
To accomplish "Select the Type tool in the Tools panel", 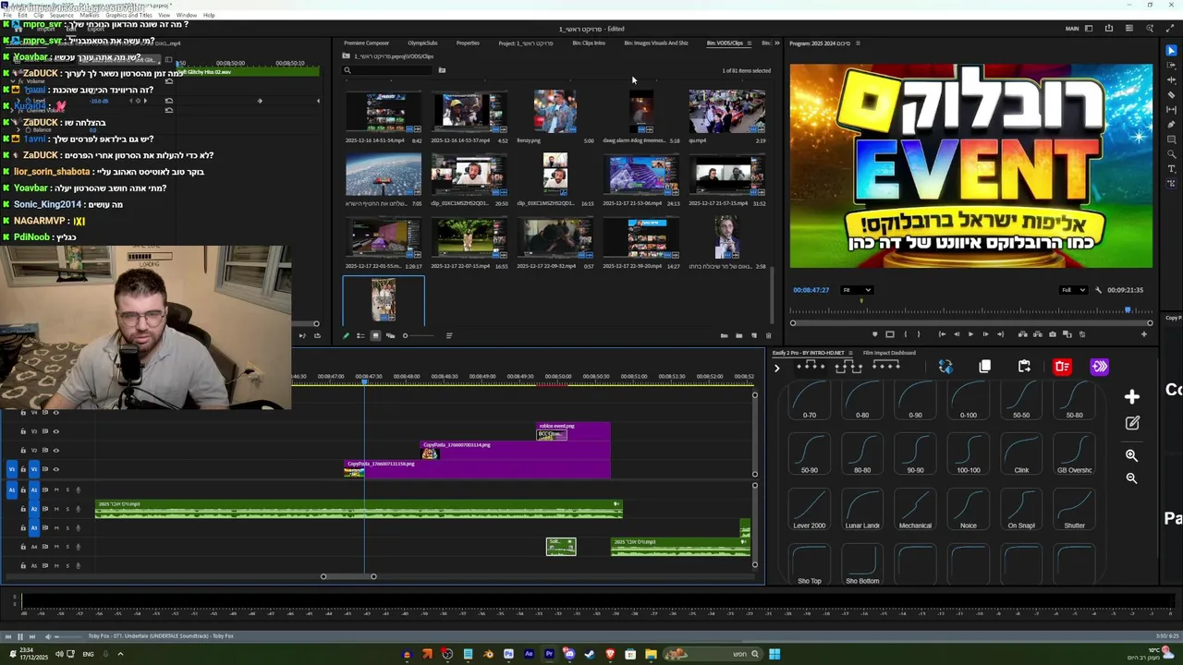I will 1171,169.
